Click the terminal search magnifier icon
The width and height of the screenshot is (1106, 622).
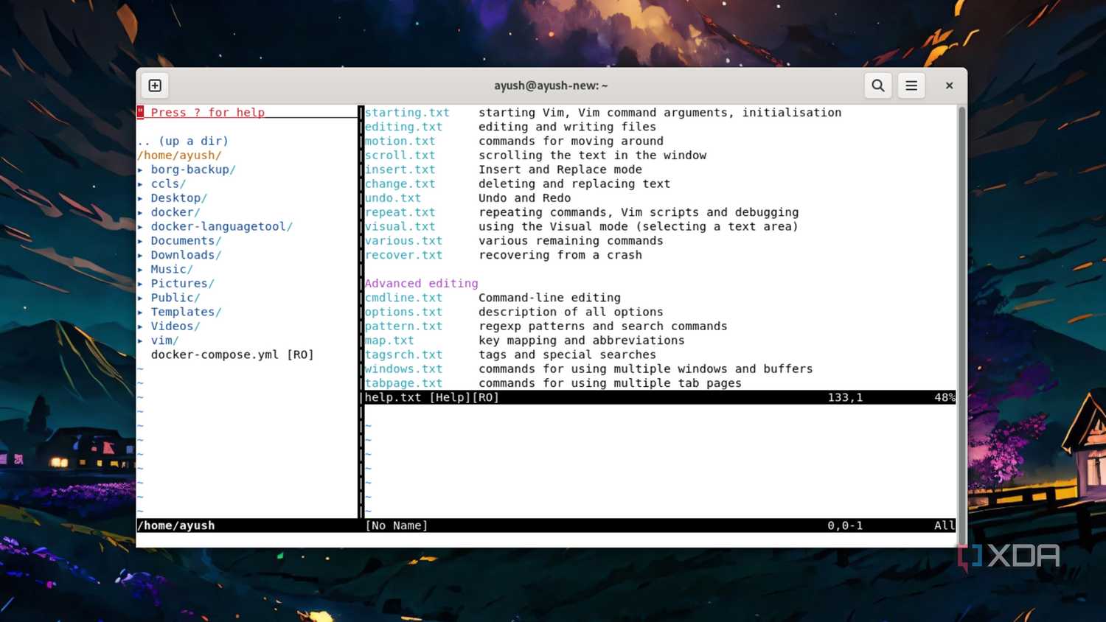(x=877, y=85)
